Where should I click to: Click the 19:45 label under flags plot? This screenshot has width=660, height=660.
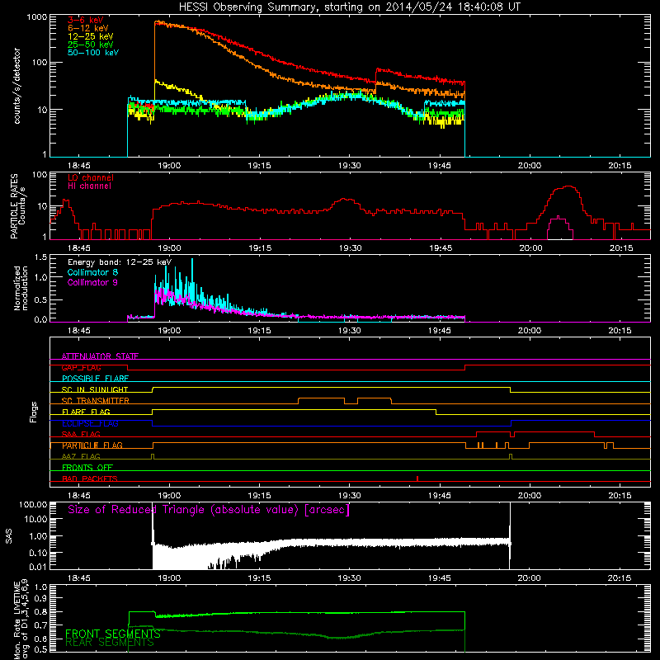440,496
